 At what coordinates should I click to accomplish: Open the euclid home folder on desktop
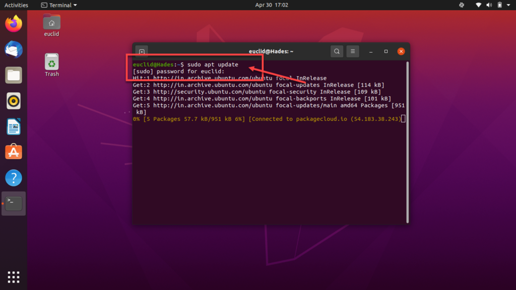(x=52, y=26)
